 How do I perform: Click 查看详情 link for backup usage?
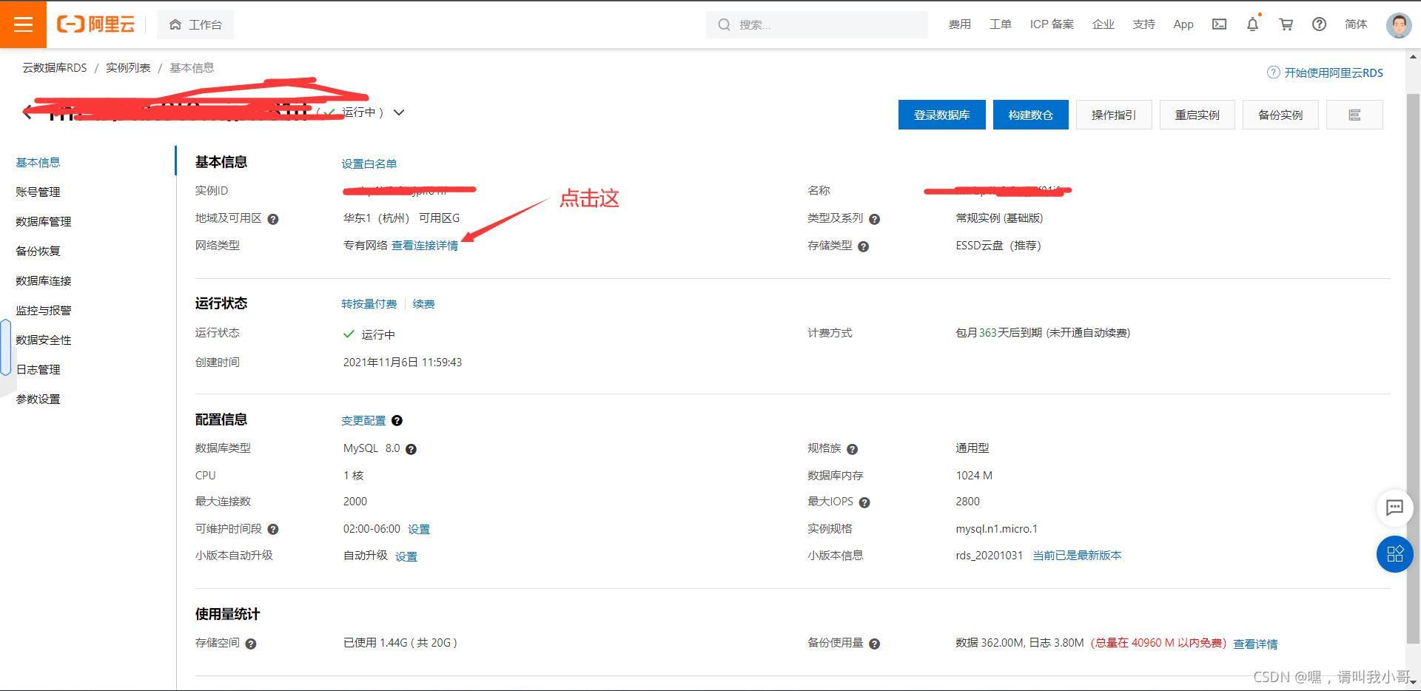(1255, 644)
